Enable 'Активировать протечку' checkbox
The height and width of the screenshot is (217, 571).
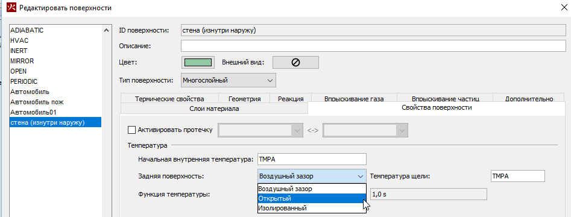[x=131, y=130]
